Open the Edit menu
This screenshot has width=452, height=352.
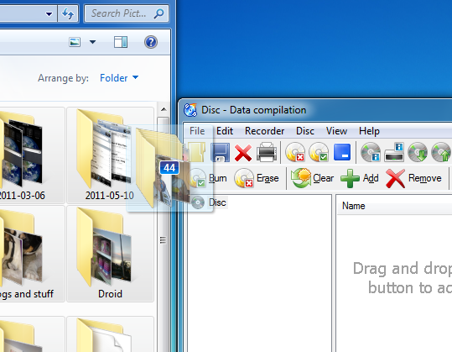click(225, 131)
